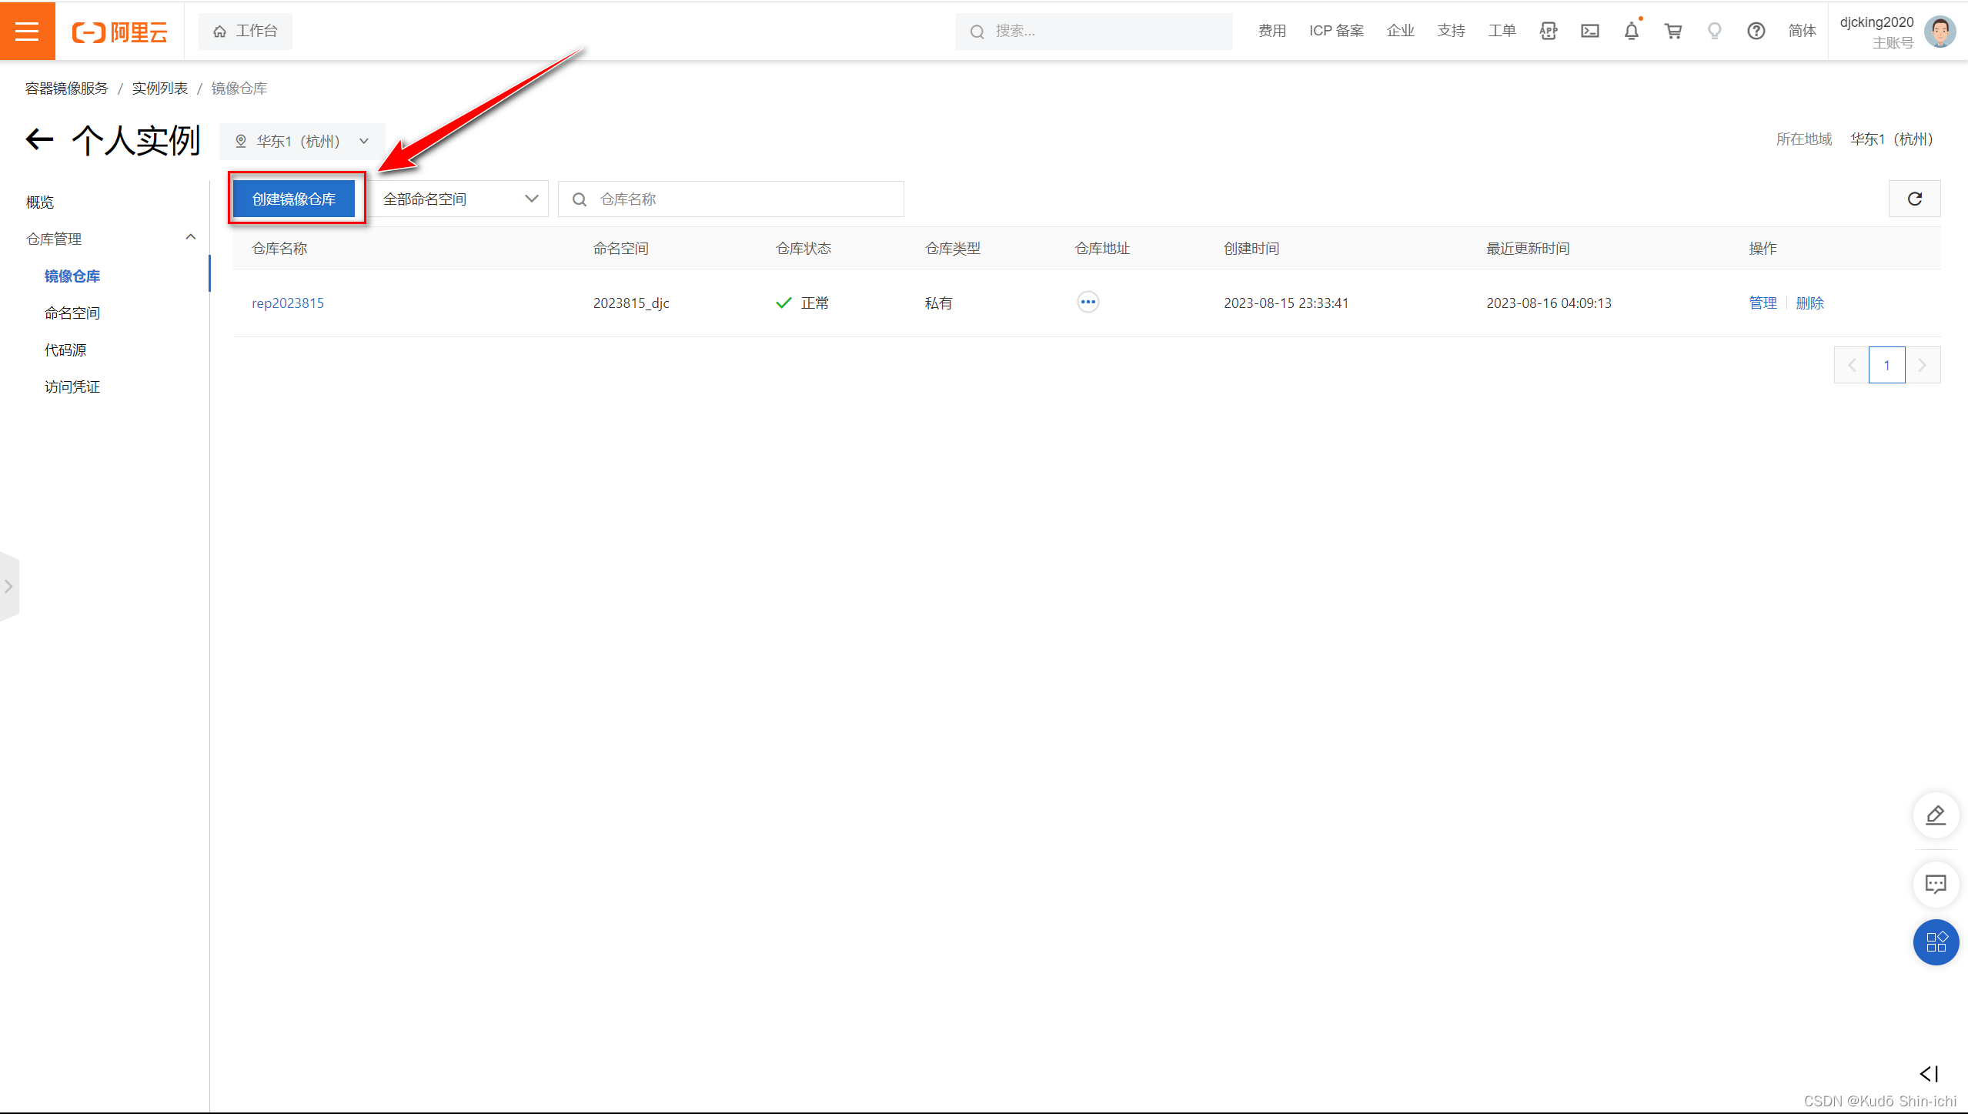Open the rep2023815 repository link
The width and height of the screenshot is (1968, 1114).
288,303
